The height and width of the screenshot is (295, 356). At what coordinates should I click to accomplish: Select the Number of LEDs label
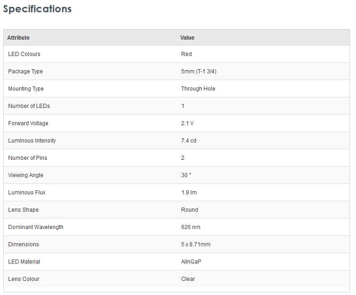point(29,106)
